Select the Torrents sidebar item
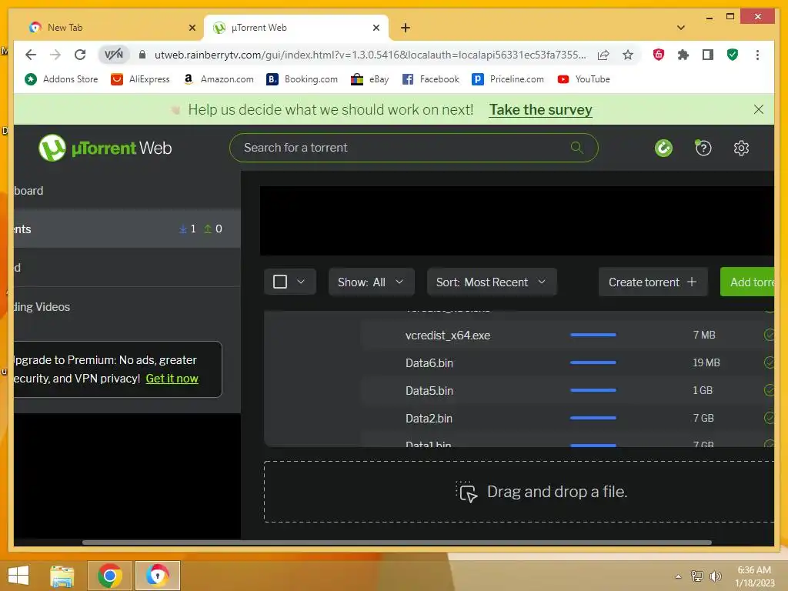Viewport: 788px width, 591px height. (127, 229)
